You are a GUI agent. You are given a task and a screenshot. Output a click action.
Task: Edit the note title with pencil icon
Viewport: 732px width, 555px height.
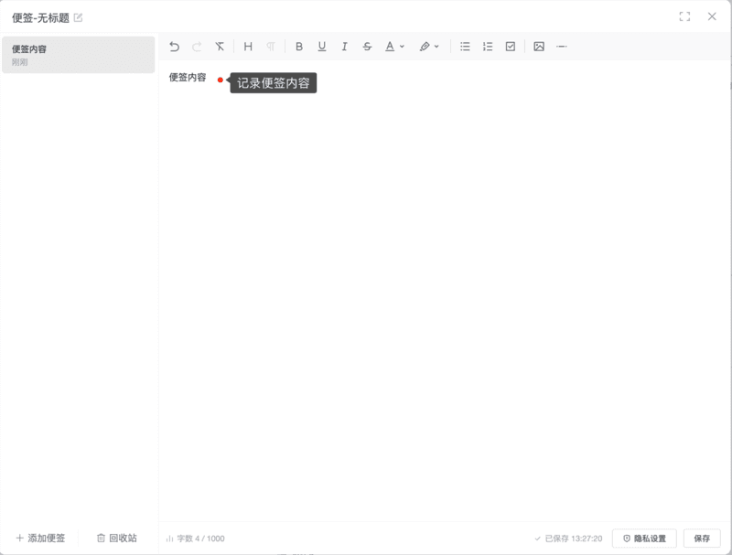click(x=78, y=17)
